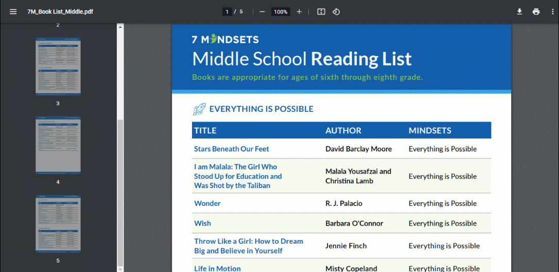Click the Middle School Reading List heading
Viewport: 559px width, 272px height.
click(x=302, y=59)
